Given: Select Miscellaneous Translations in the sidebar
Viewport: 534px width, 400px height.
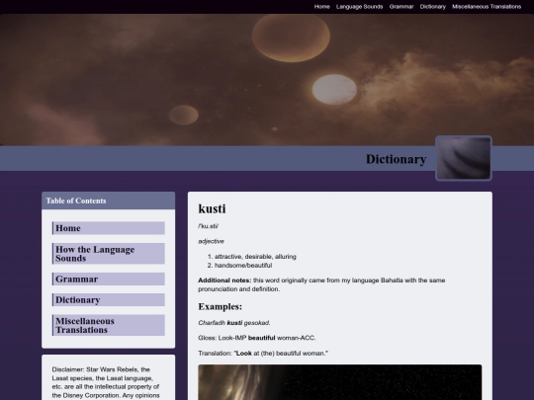Looking at the screenshot, I should coord(109,326).
